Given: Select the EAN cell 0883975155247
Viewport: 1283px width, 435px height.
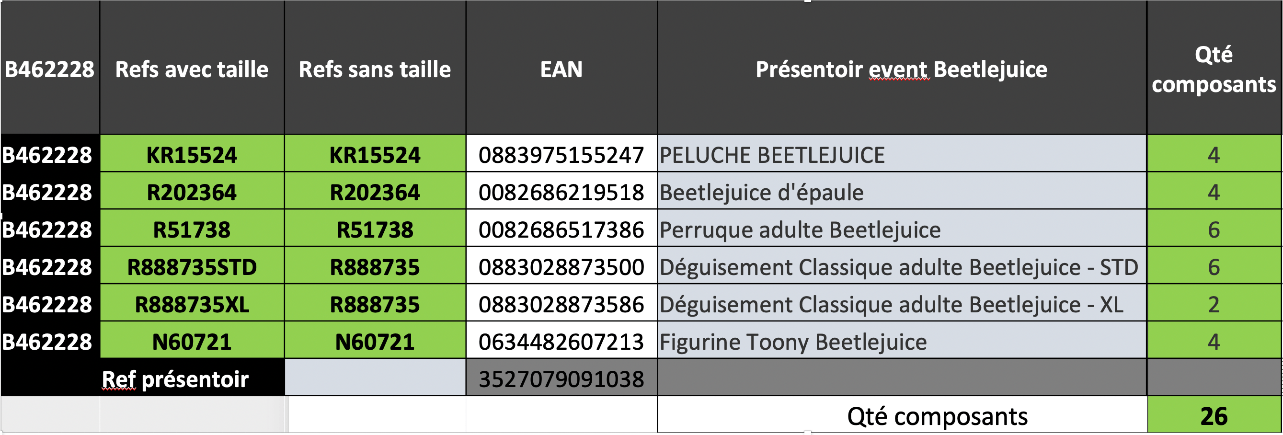Looking at the screenshot, I should point(561,154).
